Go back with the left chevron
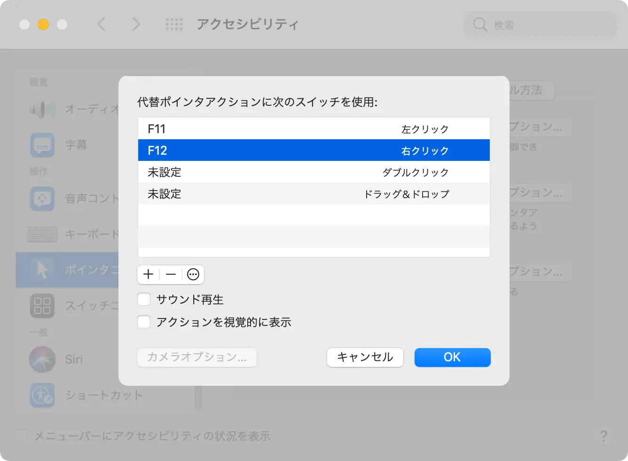The width and height of the screenshot is (628, 461). click(x=102, y=24)
